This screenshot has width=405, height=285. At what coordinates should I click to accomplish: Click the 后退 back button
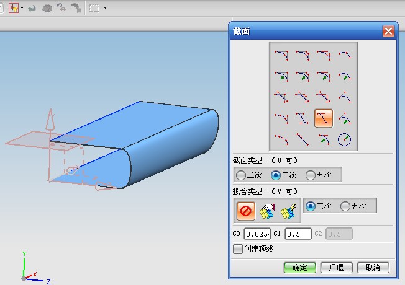tap(336, 268)
